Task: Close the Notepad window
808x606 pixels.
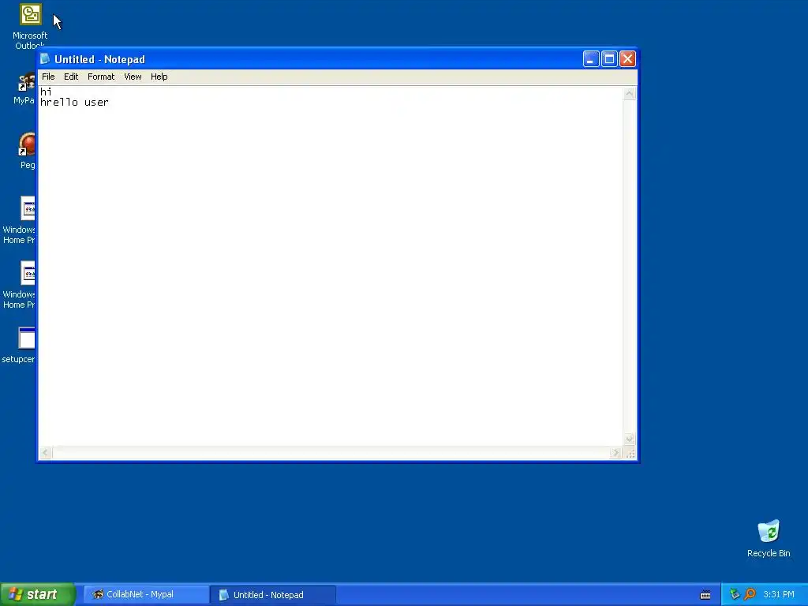Action: click(x=627, y=58)
